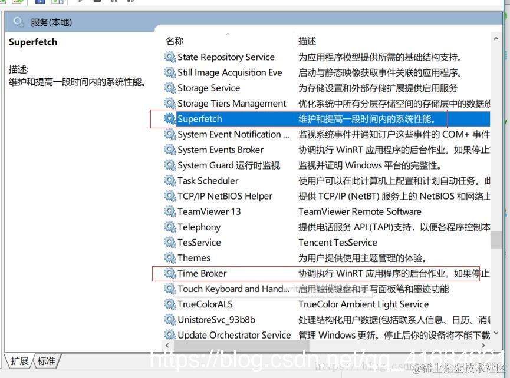Select Telephony service name
This screenshot has height=378, width=510.
pyautogui.click(x=199, y=227)
